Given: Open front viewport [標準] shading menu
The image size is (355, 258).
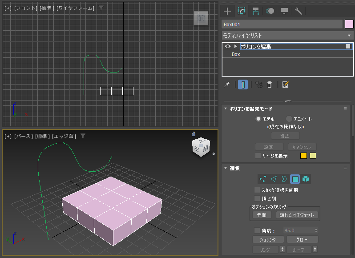Looking at the screenshot, I should (47, 8).
